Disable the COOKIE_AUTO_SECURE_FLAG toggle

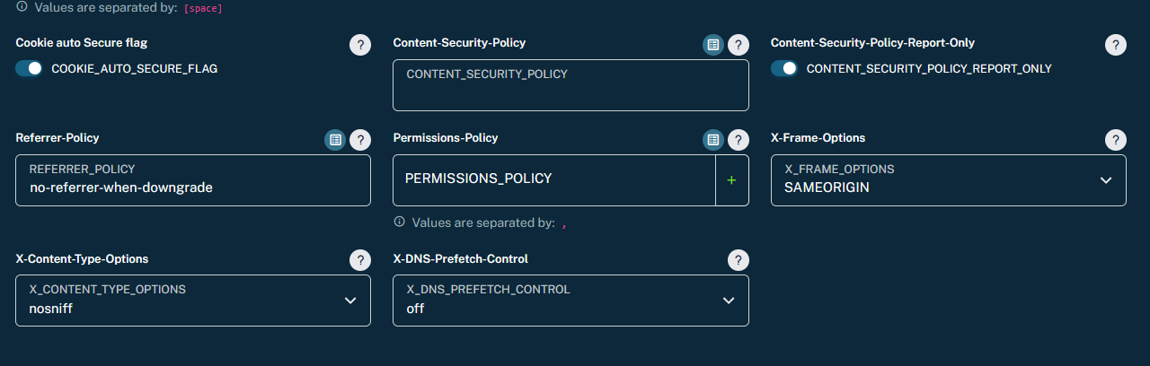click(29, 69)
